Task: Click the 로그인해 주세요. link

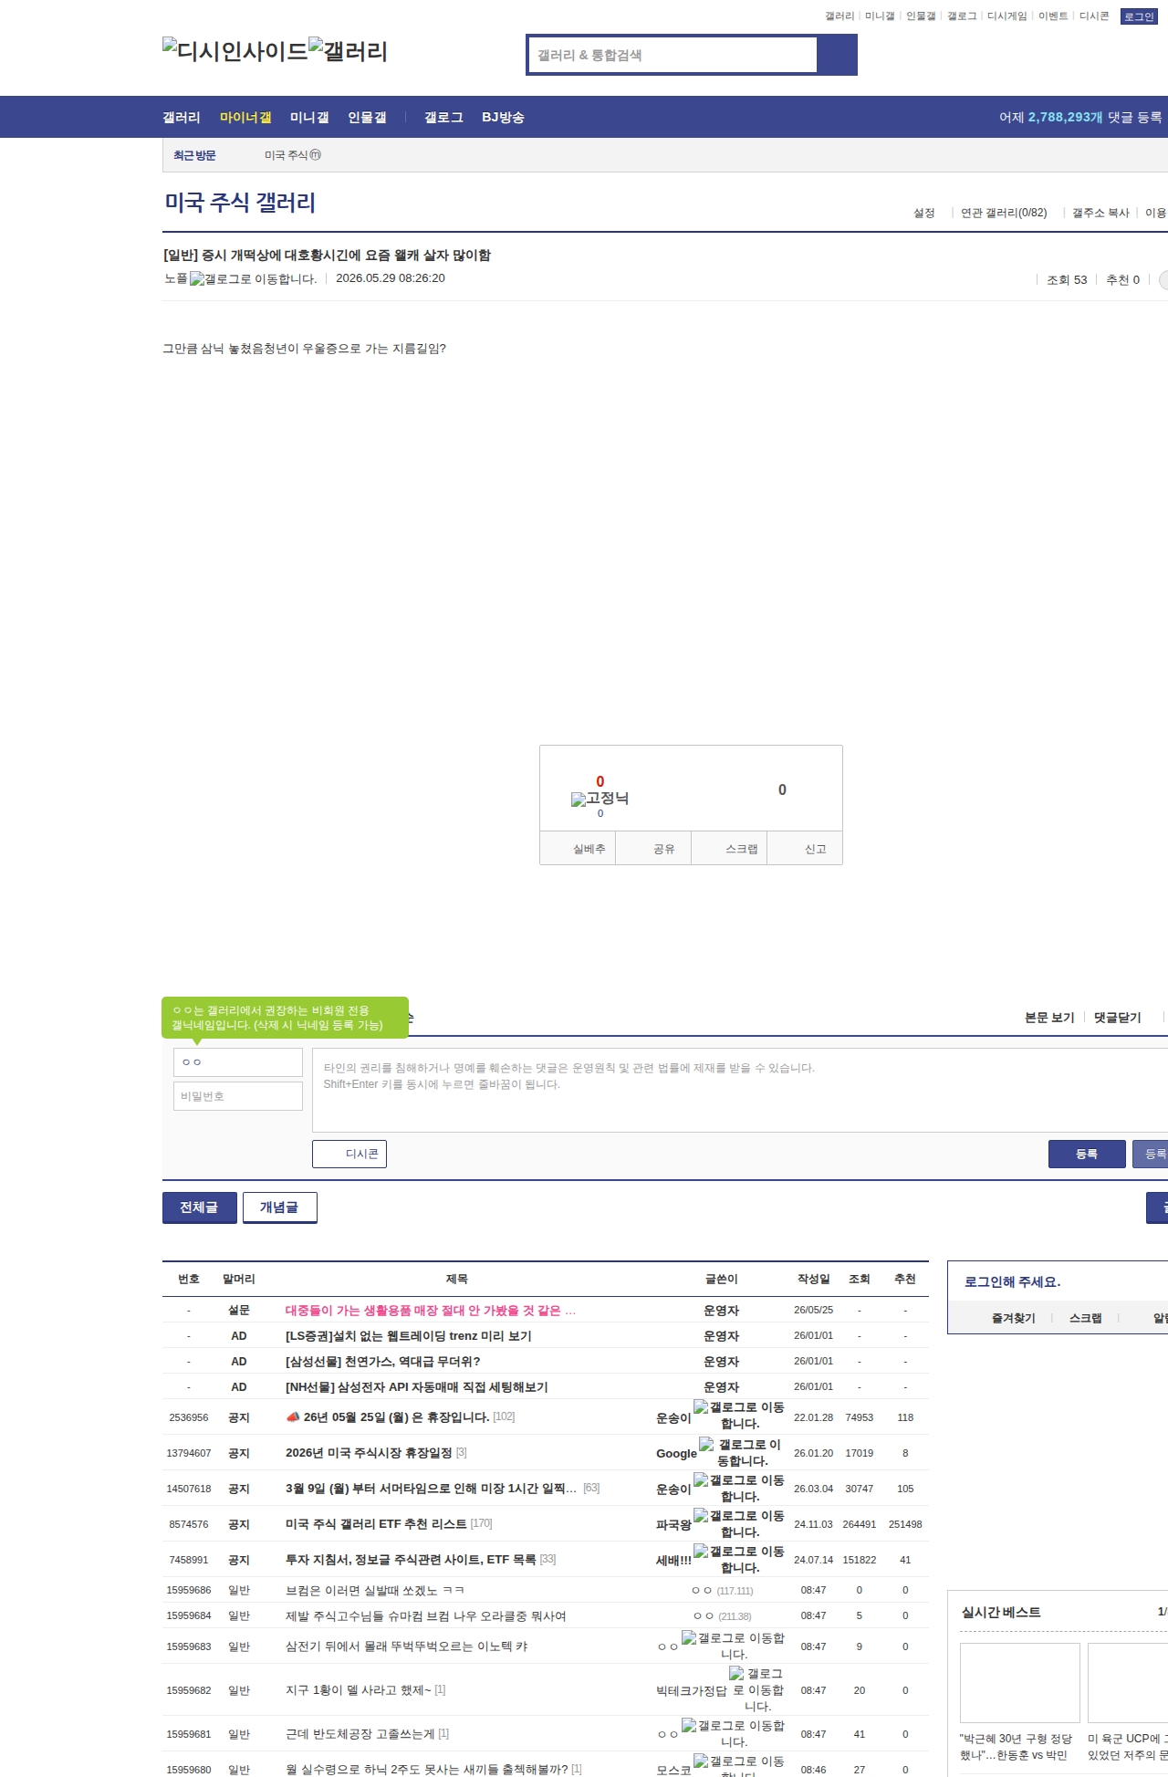Action: tap(1013, 1281)
